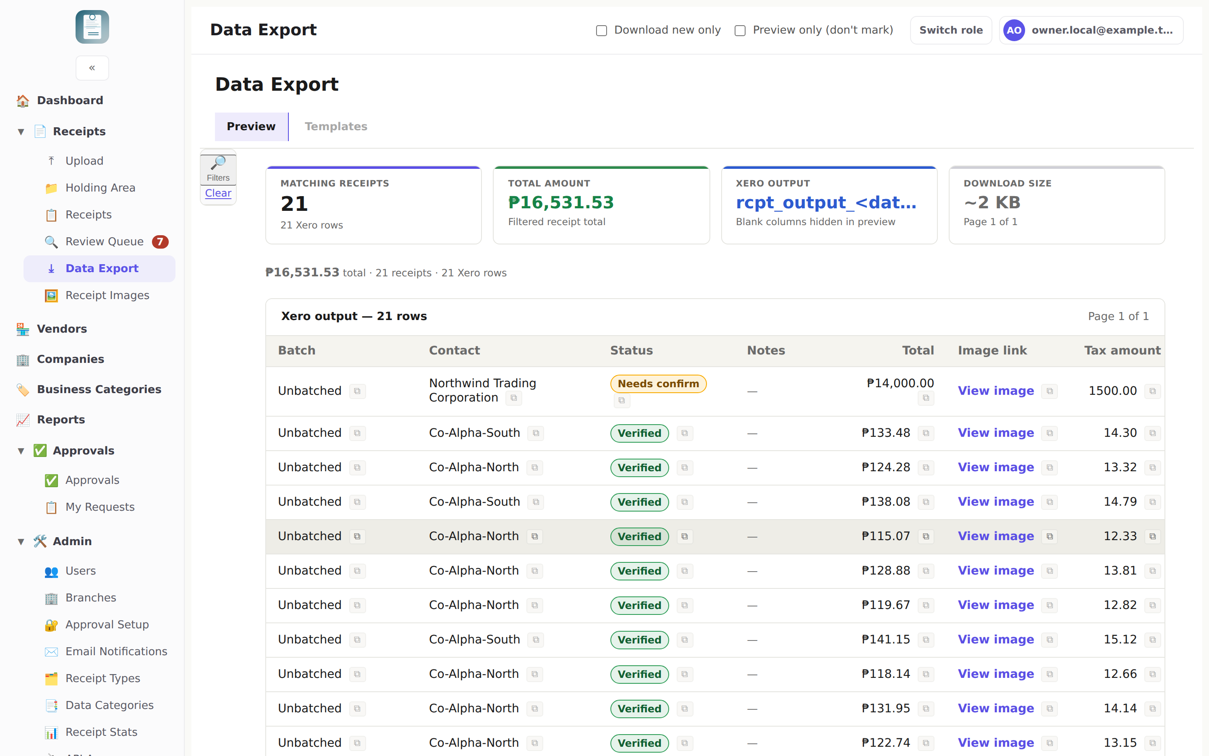Open Receipt Types in the Admin menu
The height and width of the screenshot is (756, 1209).
click(99, 678)
